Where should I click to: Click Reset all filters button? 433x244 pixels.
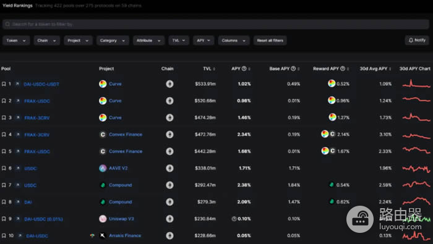(270, 41)
